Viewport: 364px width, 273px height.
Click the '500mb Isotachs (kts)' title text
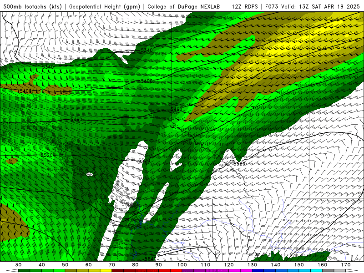33,6
